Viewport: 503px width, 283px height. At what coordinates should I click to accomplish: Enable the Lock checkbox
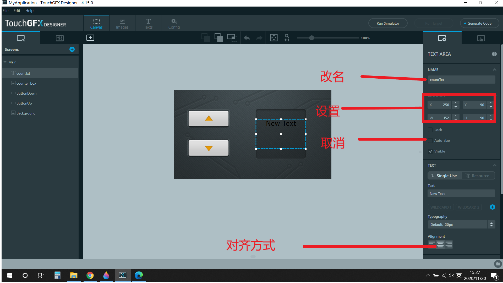point(430,130)
